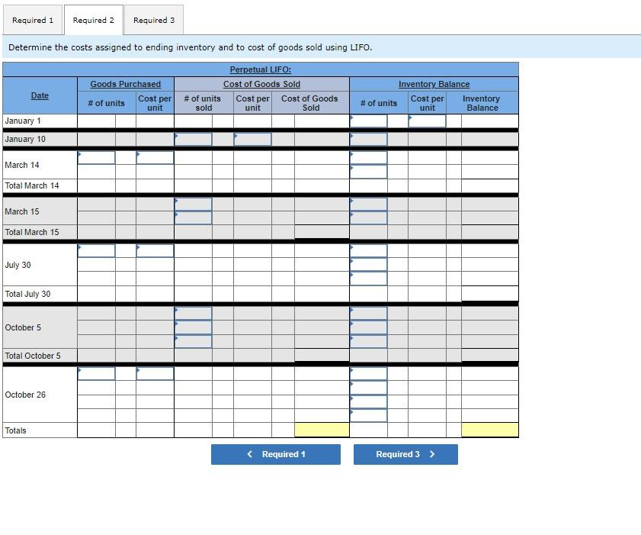The height and width of the screenshot is (535, 641).
Task: Switch to the Required 1 tab
Action: point(33,20)
